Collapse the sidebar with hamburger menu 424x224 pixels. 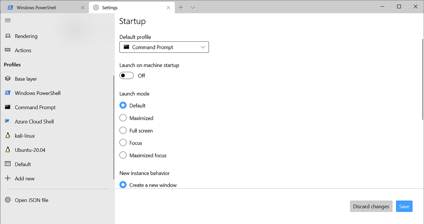point(8,20)
